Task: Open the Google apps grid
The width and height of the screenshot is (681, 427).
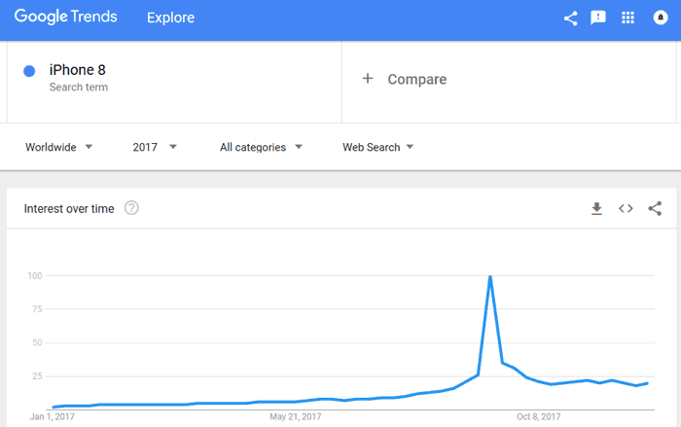Action: pos(627,18)
